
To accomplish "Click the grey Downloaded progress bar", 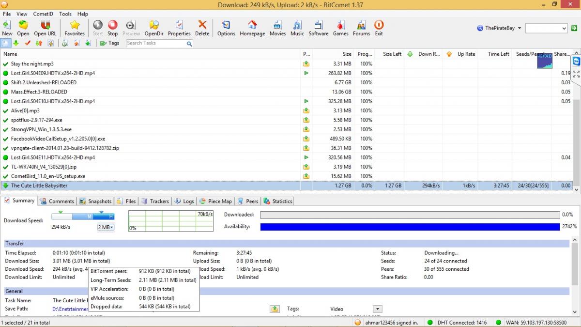I will (x=410, y=215).
